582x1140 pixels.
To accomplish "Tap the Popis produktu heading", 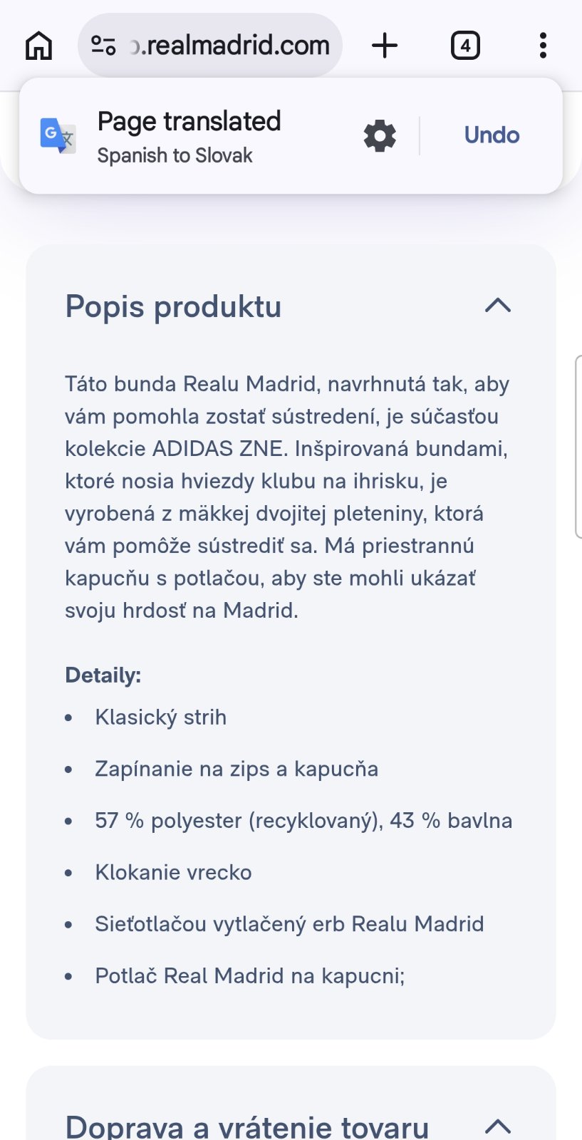I will (173, 307).
